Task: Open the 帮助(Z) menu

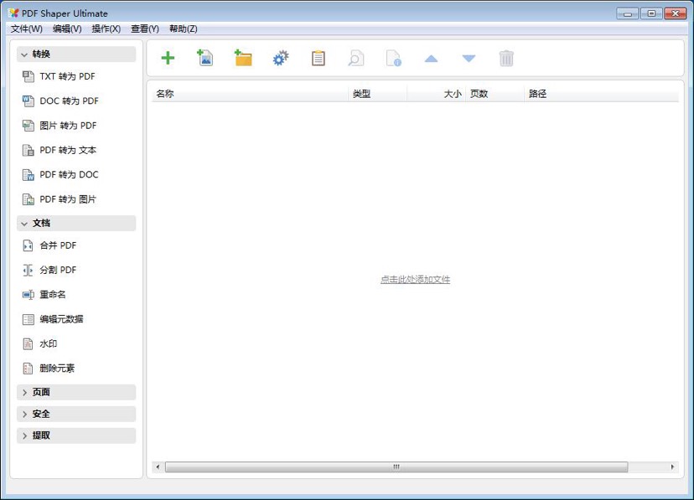Action: click(x=184, y=28)
